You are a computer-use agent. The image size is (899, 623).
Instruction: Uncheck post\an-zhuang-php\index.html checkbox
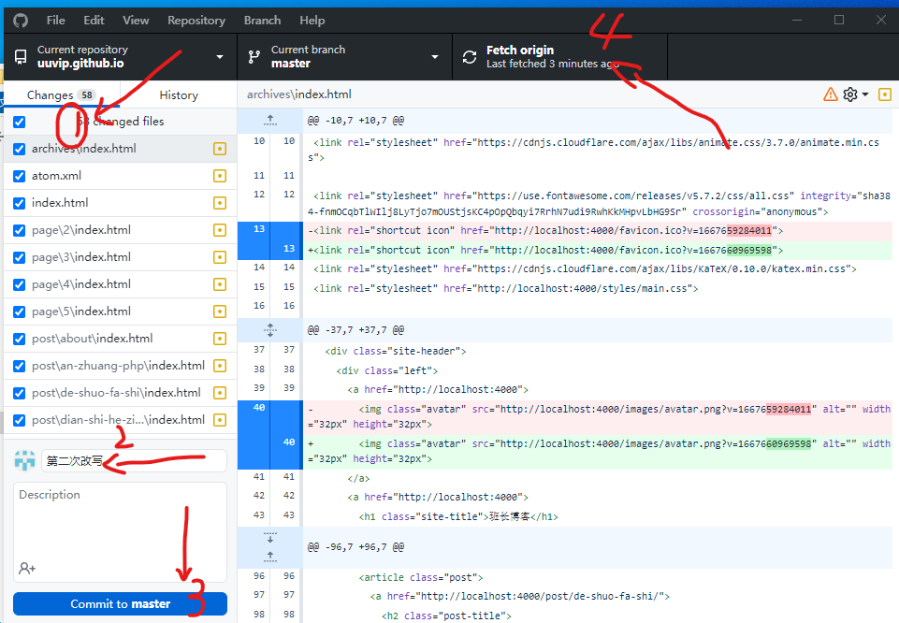(x=19, y=367)
